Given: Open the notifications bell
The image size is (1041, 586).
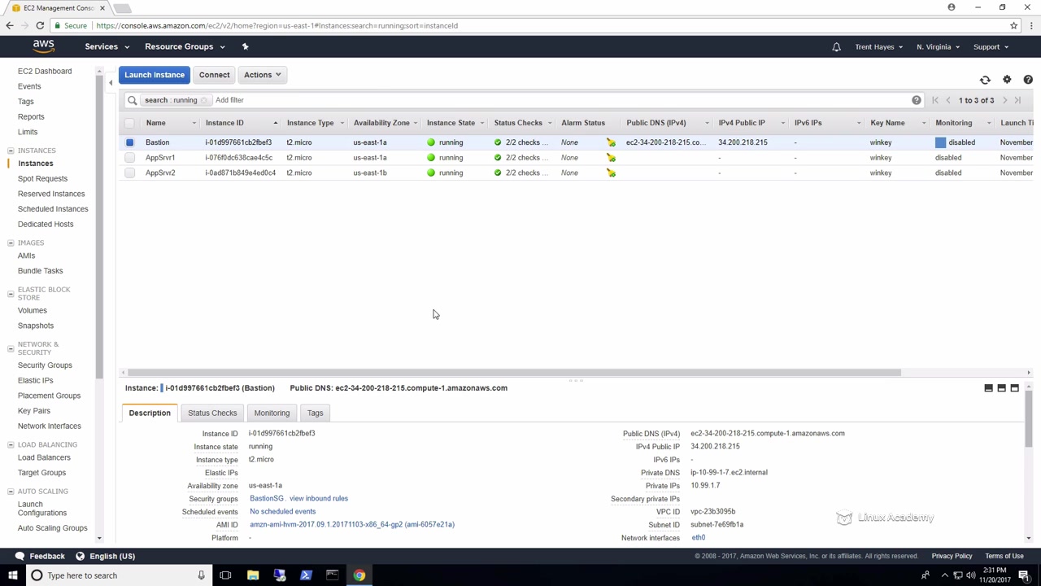Looking at the screenshot, I should pos(836,47).
